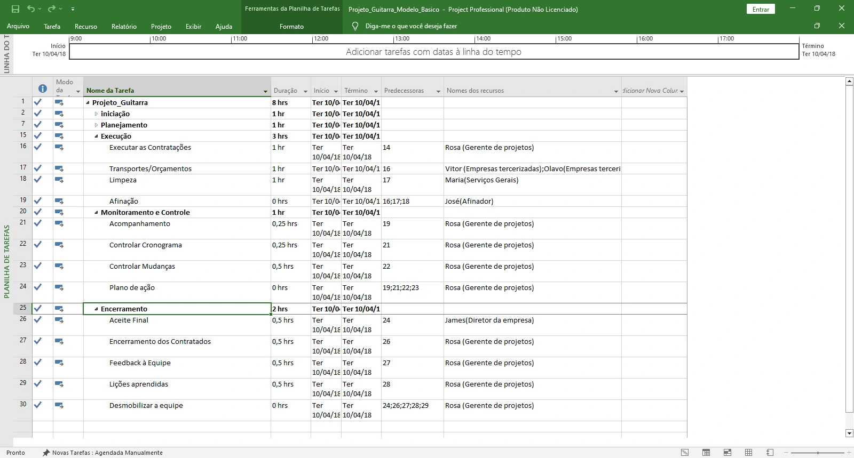
Task: Switch to Gantt Chart view in status bar
Action: coord(685,453)
